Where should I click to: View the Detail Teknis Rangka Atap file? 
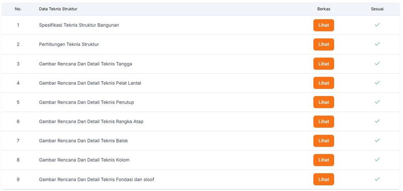click(324, 121)
